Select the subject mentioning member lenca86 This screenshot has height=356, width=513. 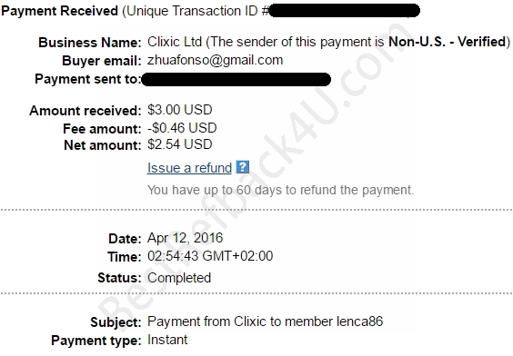click(265, 321)
